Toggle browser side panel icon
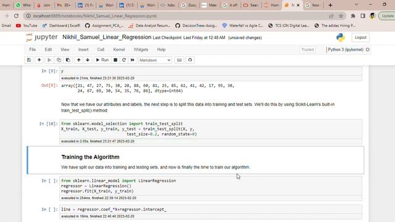 [363, 16]
